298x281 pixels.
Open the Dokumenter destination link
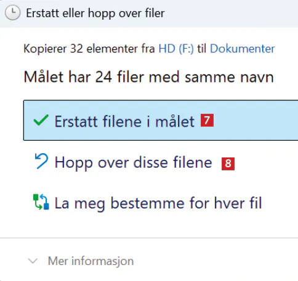(x=242, y=49)
